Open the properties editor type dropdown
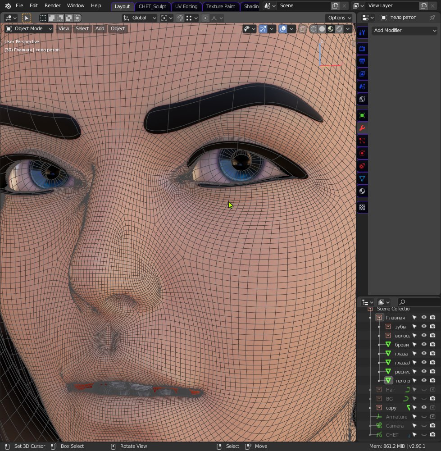The image size is (441, 451). tap(368, 18)
